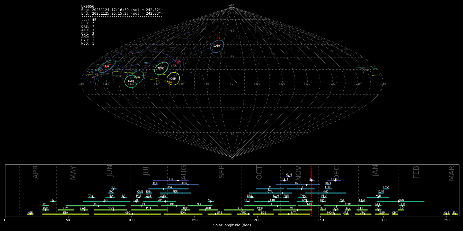Select the ETA shower bar in the timeline
This screenshot has width=463, height=231.
tap(65, 214)
